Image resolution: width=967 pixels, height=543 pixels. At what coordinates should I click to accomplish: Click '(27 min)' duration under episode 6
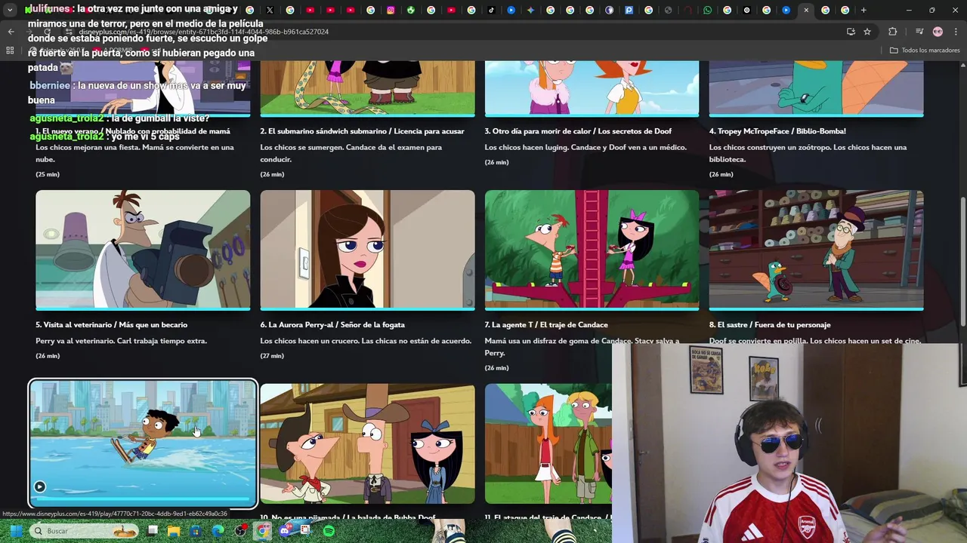point(272,356)
